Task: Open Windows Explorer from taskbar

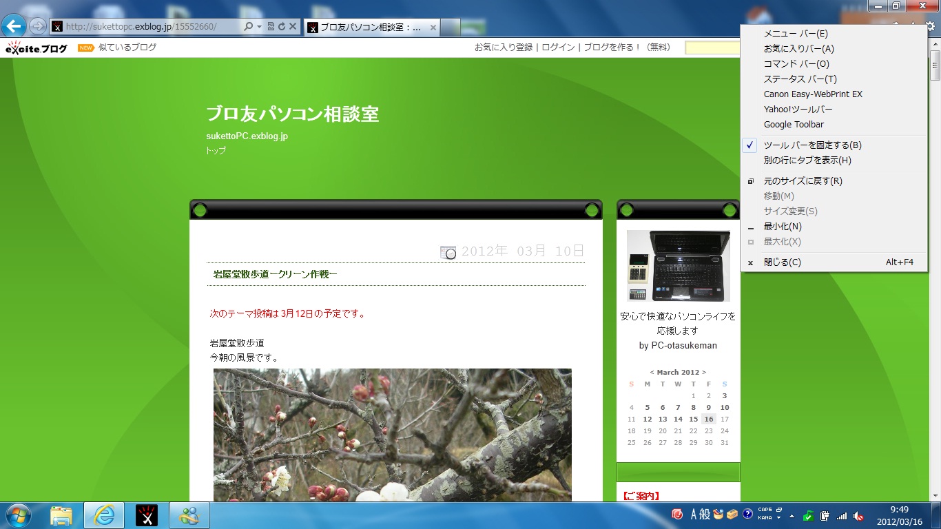Action: (x=61, y=515)
